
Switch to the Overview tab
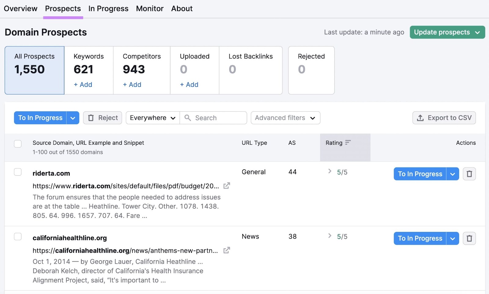coord(20,9)
